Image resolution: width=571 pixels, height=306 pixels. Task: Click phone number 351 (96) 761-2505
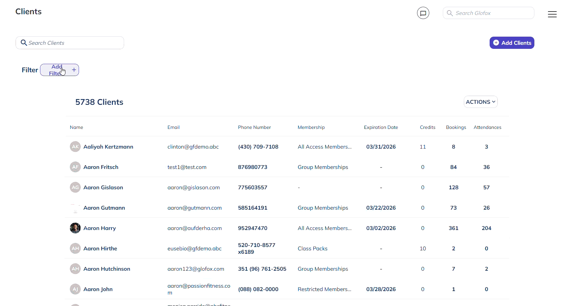click(x=262, y=269)
